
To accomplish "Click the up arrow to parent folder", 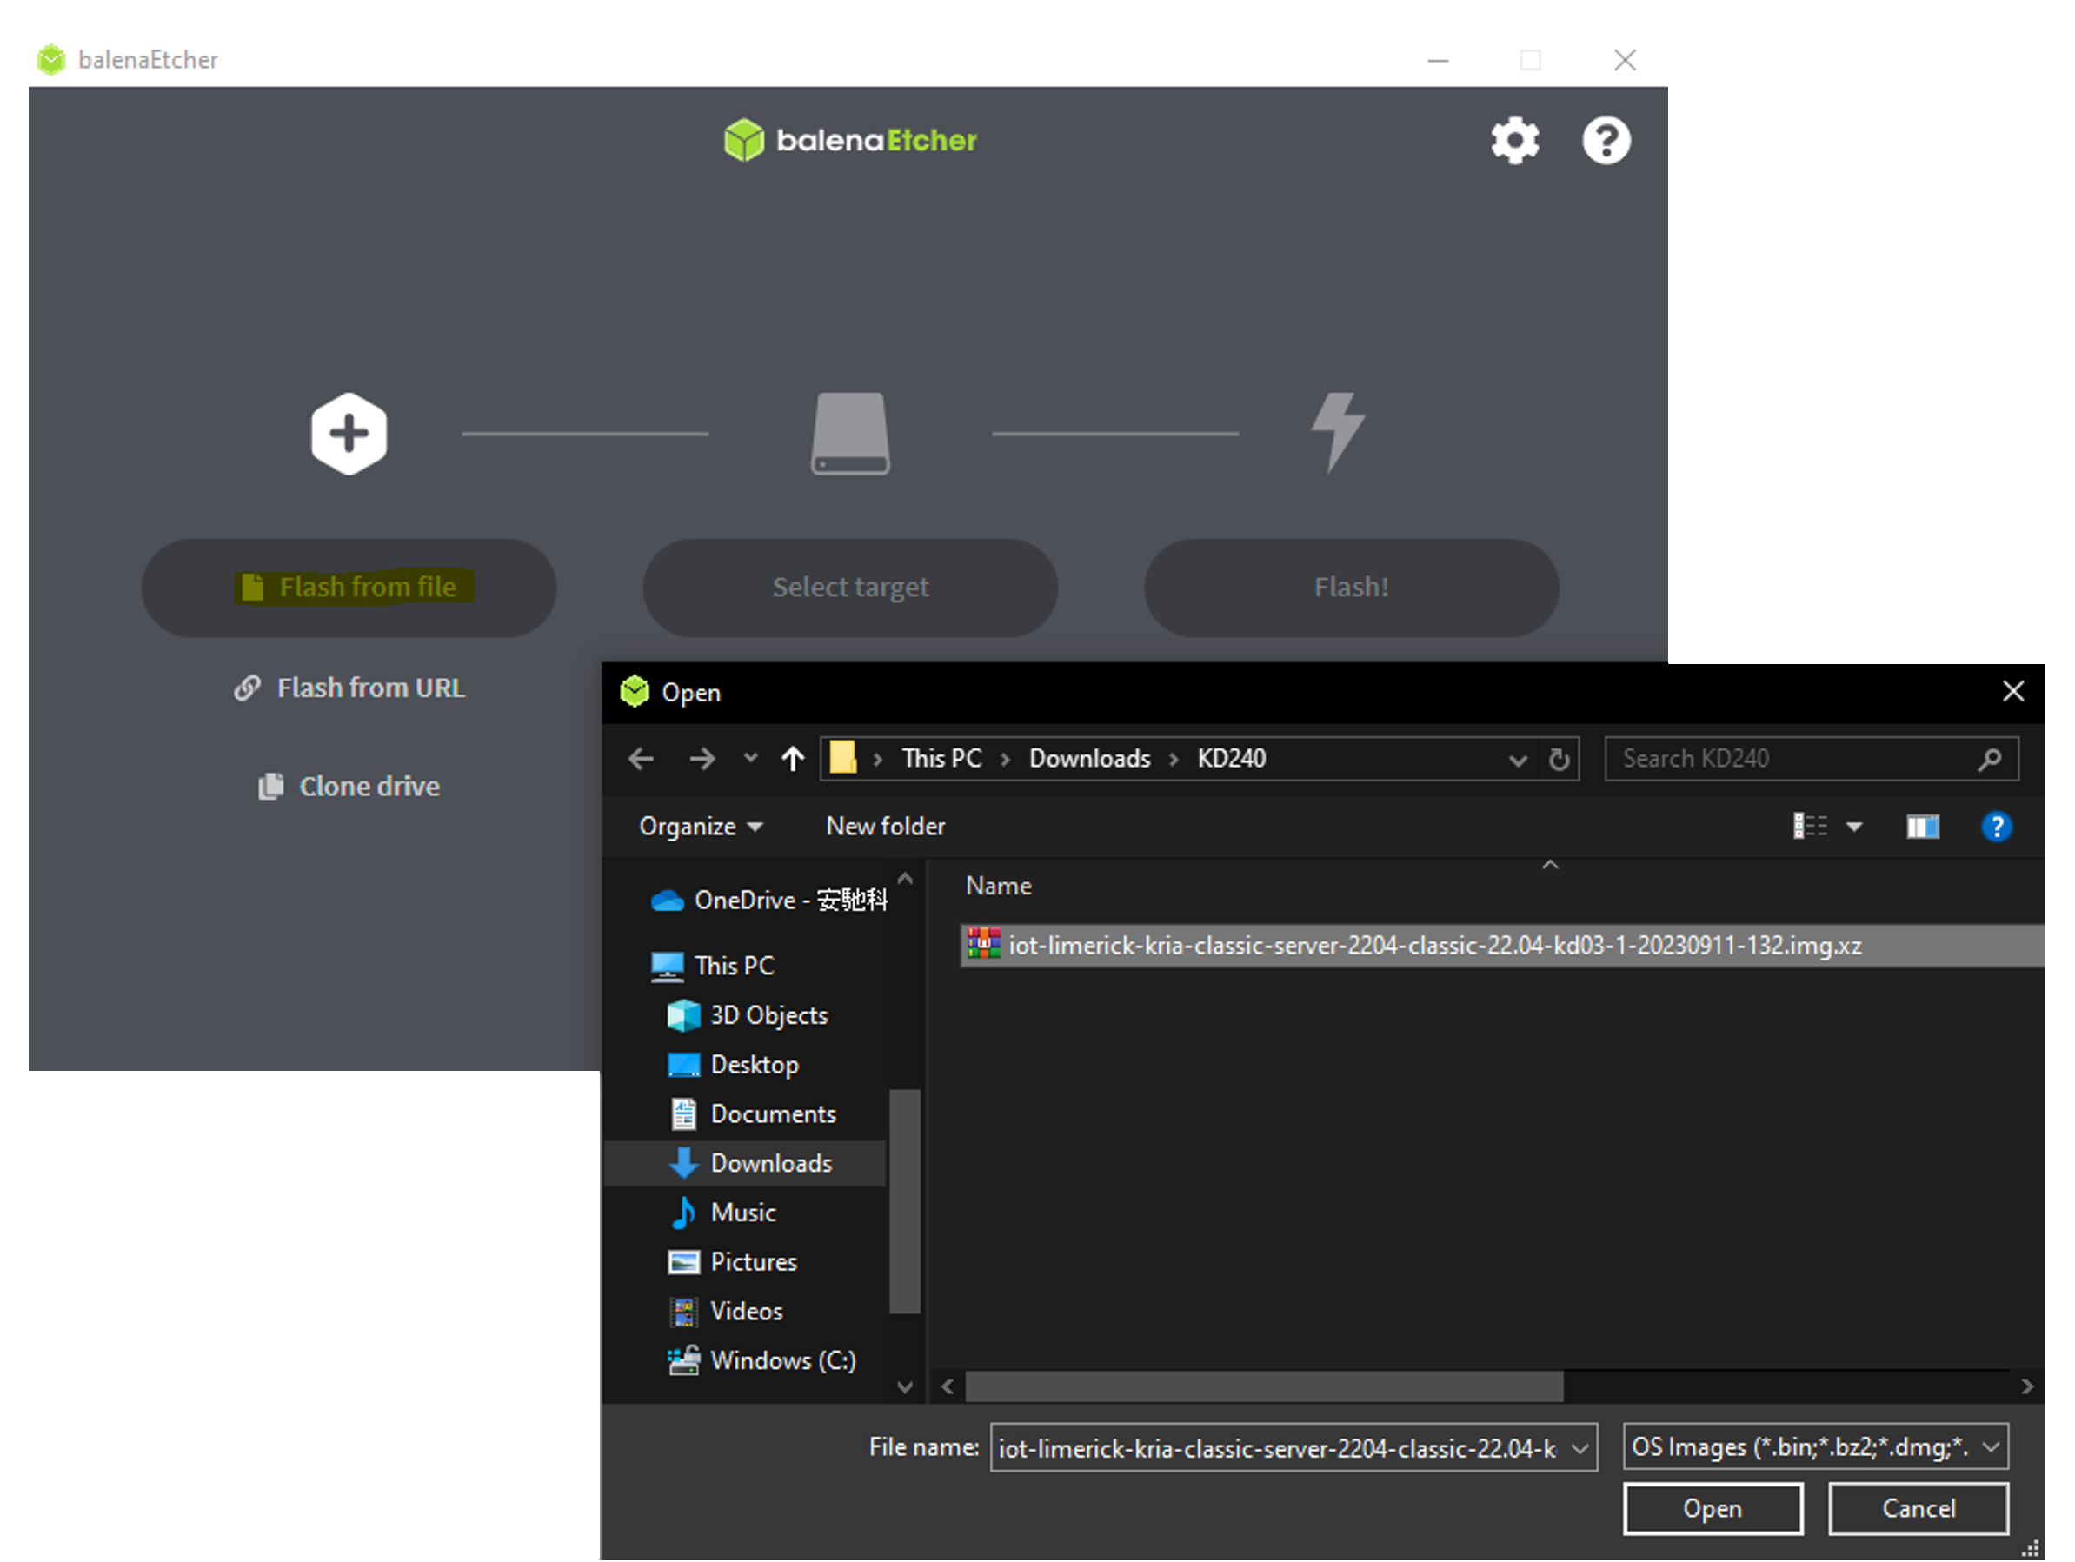I will [x=793, y=758].
